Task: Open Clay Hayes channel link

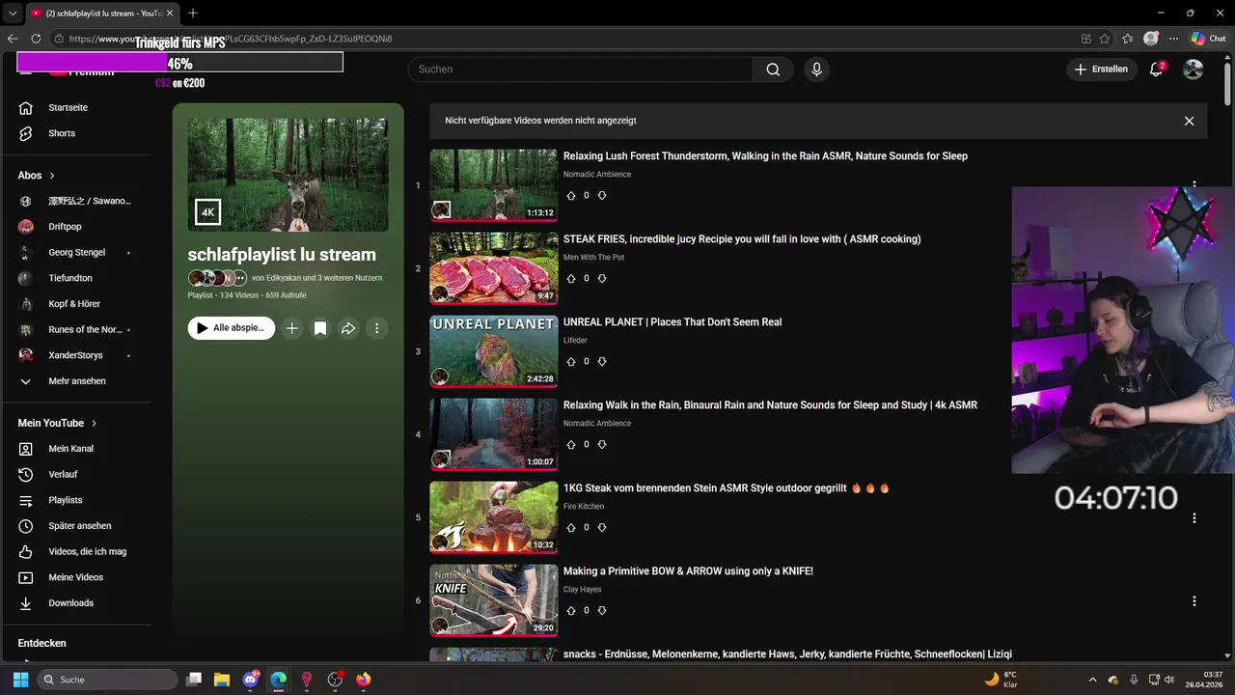Action: (583, 590)
